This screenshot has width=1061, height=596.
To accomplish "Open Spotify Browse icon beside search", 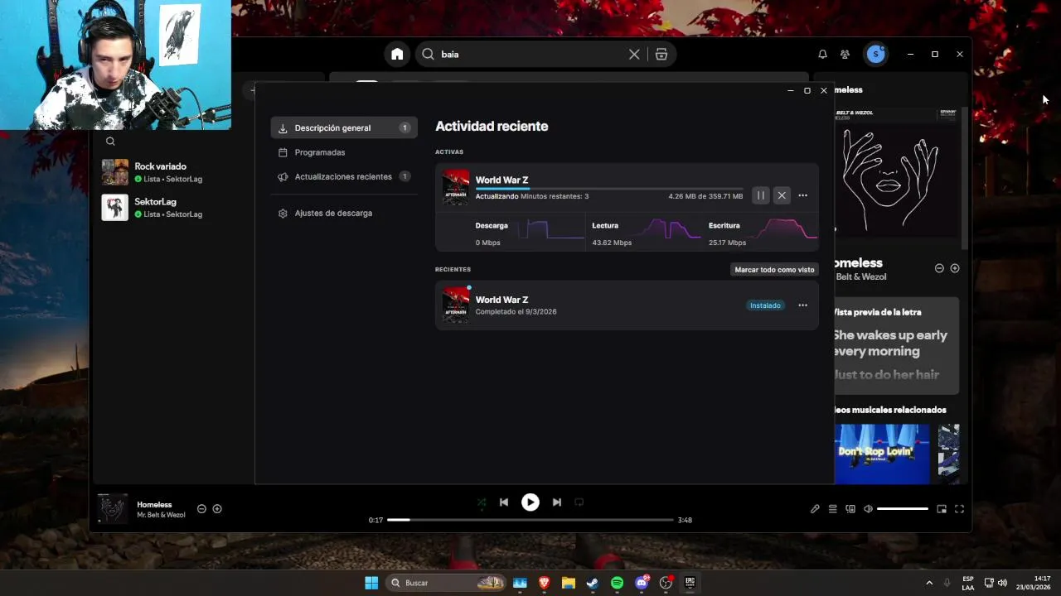I will pos(661,54).
